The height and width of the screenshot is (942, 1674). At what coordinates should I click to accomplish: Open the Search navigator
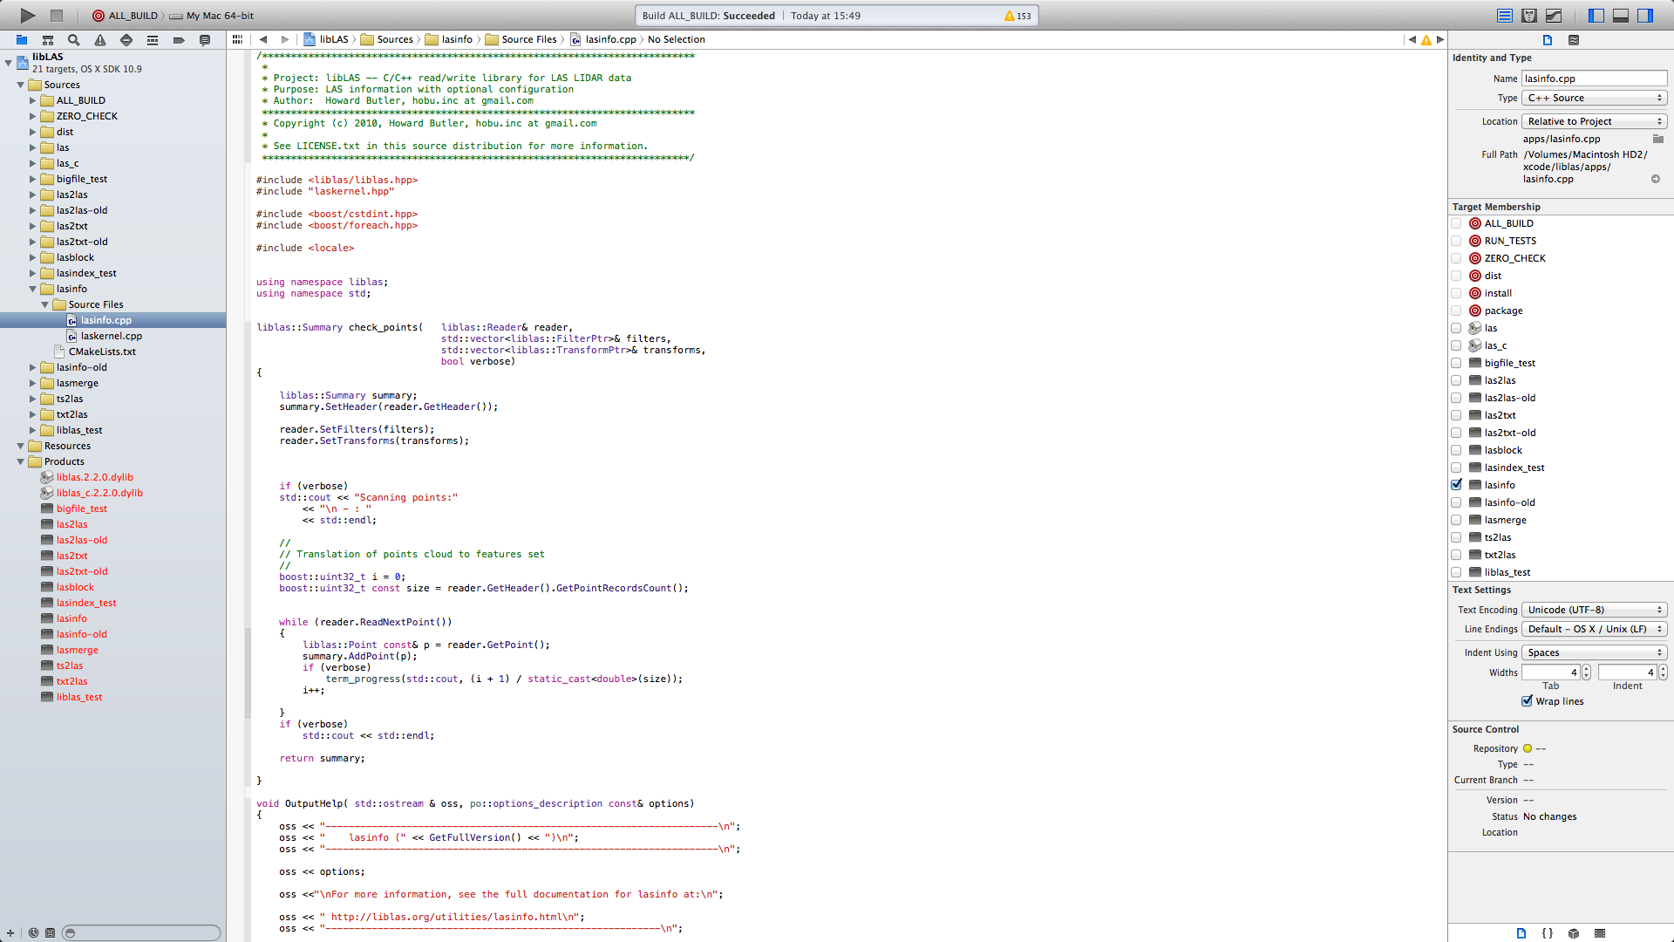point(74,40)
